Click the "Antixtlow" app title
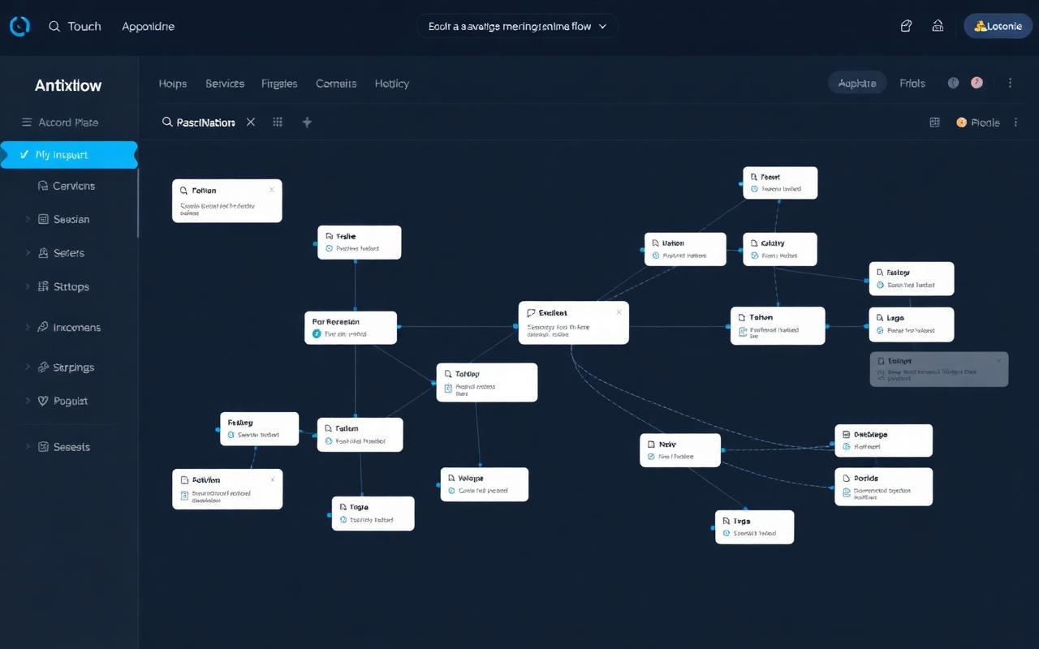The height and width of the screenshot is (649, 1039). [x=68, y=85]
